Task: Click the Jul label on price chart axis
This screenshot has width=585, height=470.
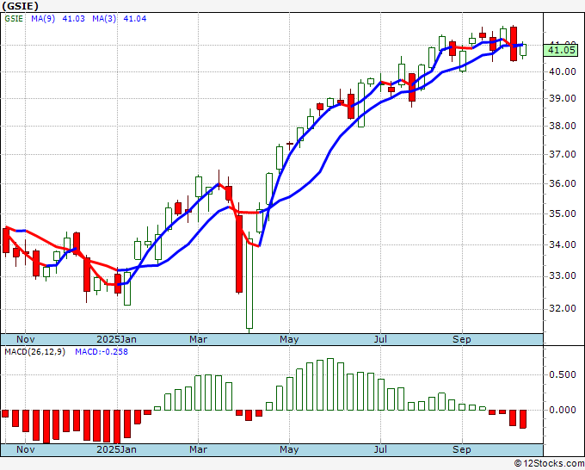Action: (x=380, y=339)
